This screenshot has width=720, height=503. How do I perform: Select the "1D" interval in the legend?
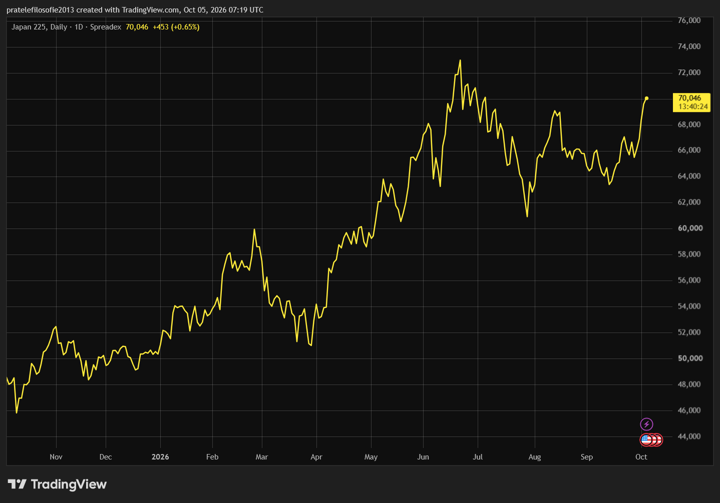[79, 27]
